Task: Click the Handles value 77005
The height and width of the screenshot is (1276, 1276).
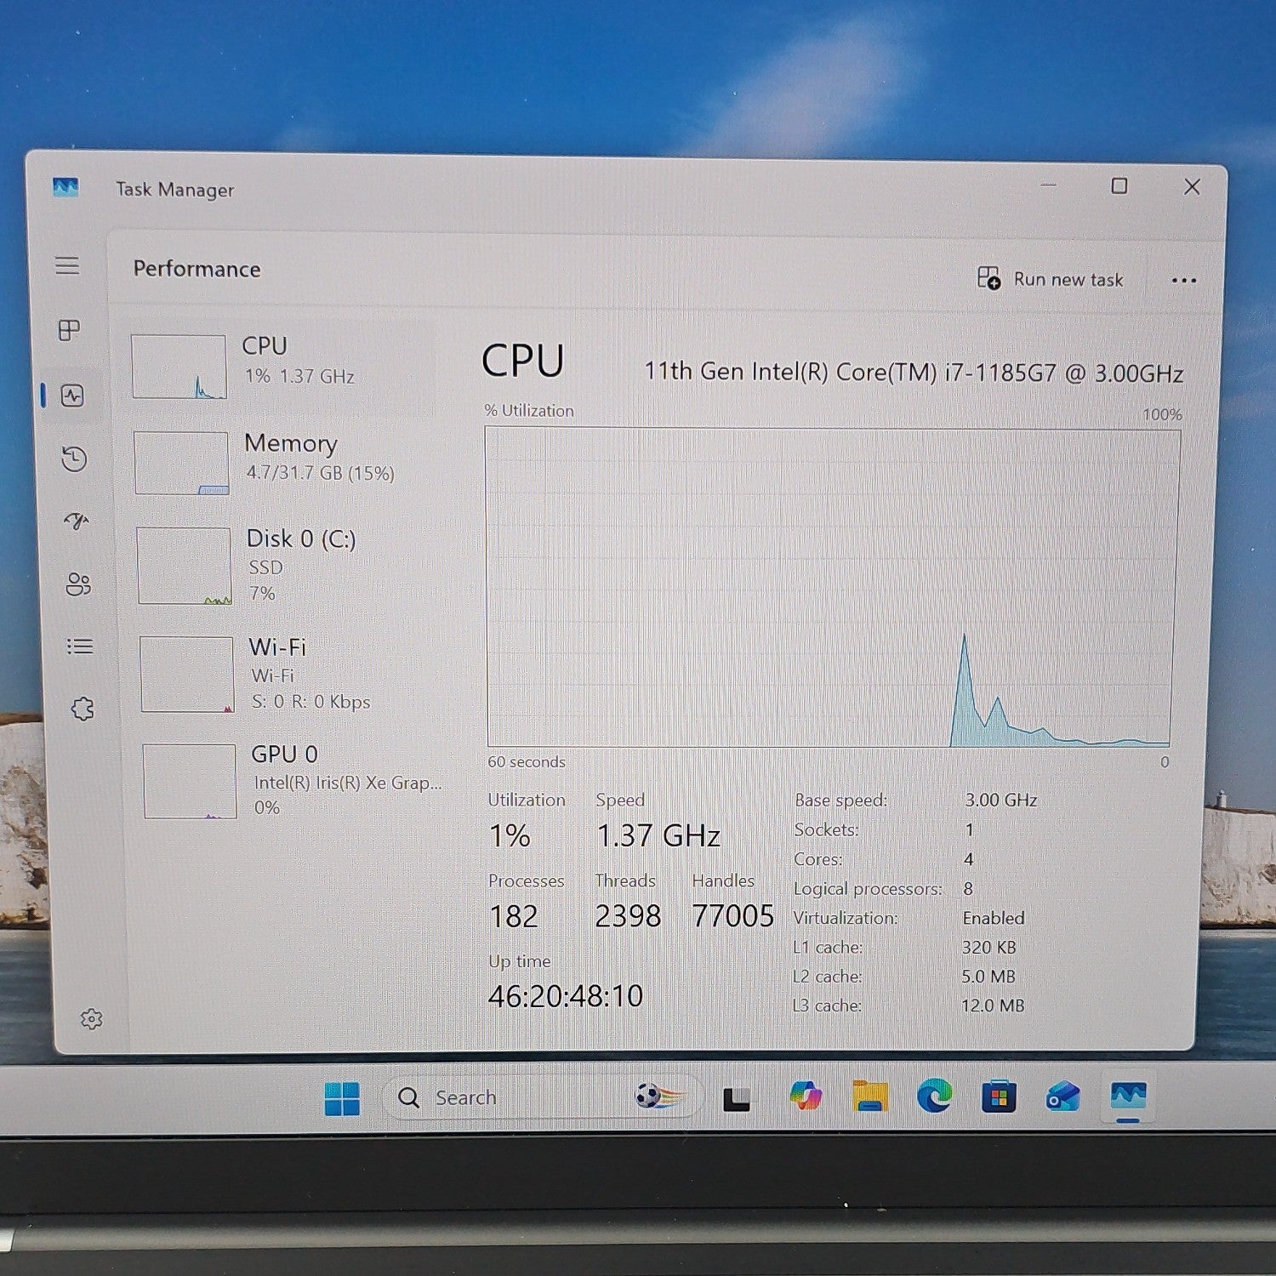Action: pyautogui.click(x=732, y=916)
